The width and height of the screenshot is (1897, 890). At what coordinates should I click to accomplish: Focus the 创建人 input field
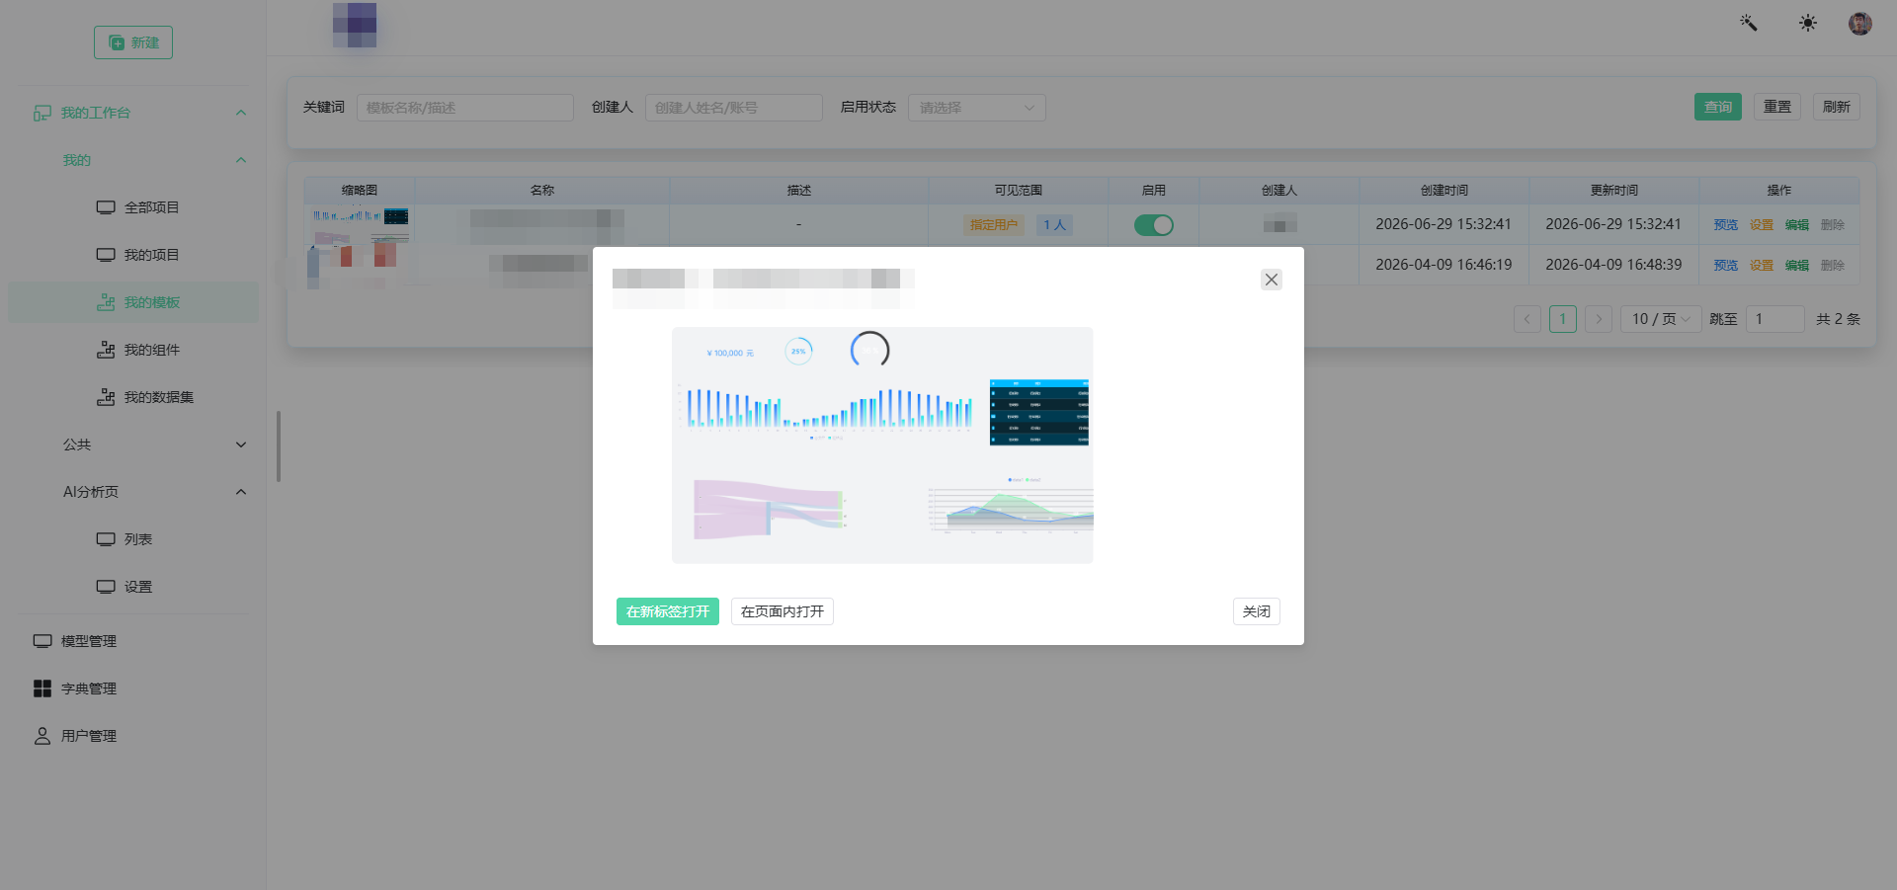[x=734, y=108]
